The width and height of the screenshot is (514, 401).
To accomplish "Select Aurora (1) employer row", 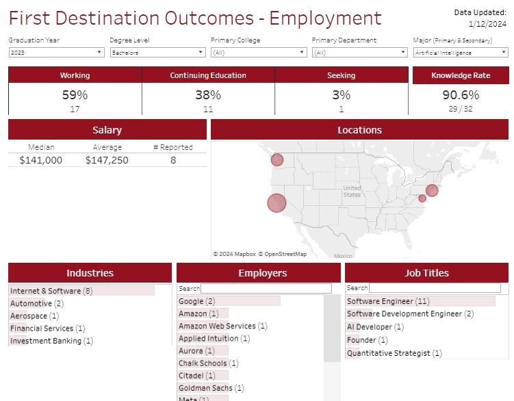I will [x=203, y=351].
